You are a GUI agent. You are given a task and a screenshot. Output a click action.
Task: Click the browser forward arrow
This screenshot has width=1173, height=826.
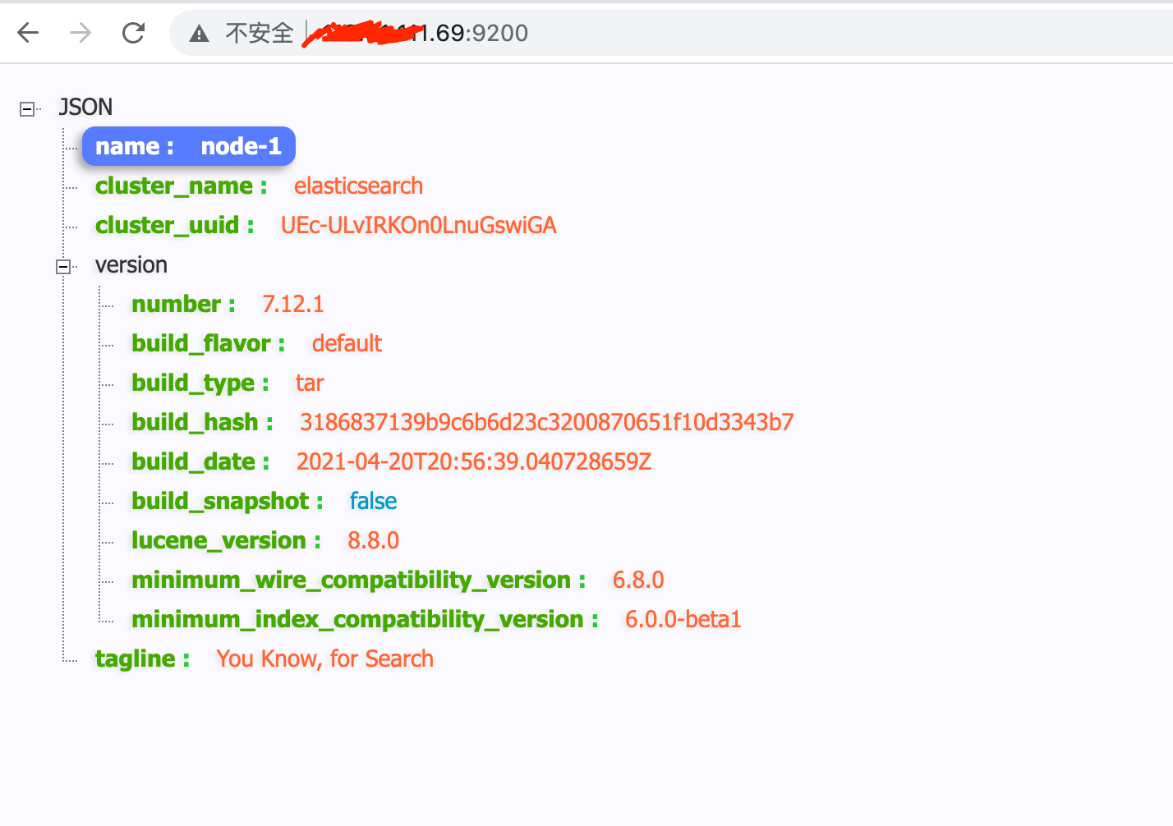click(x=80, y=33)
